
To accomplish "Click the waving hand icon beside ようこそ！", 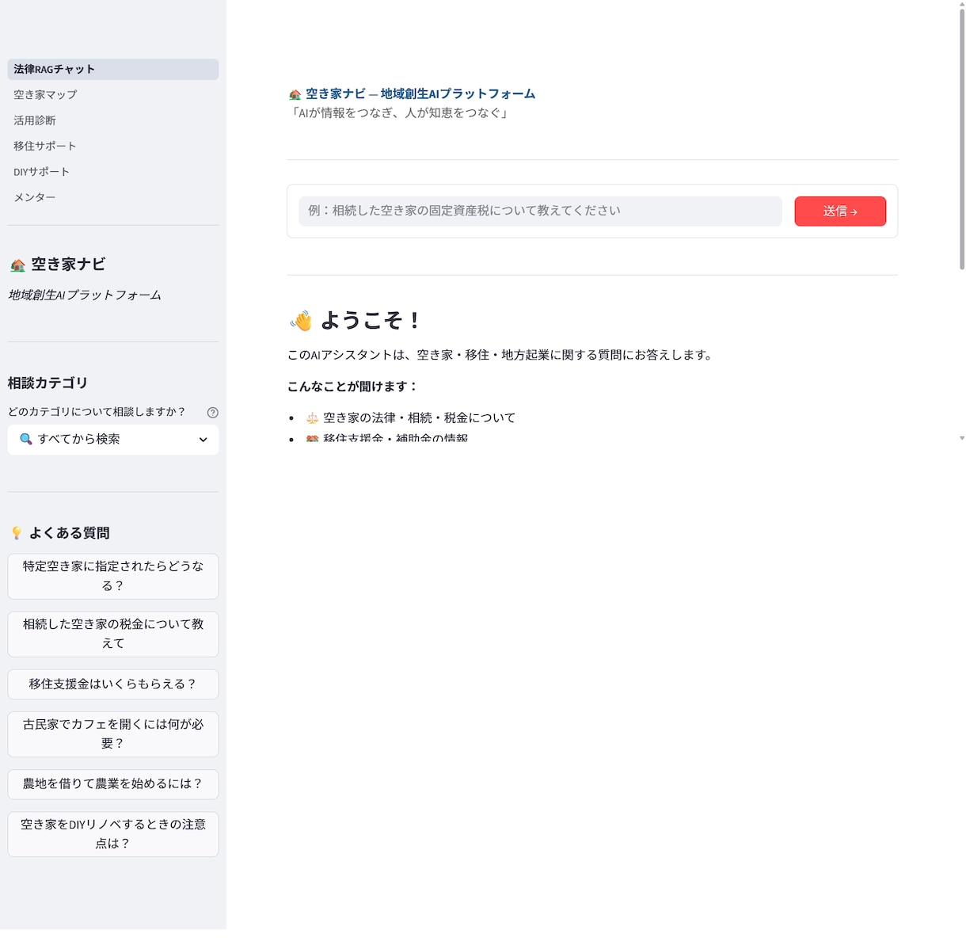I will [301, 321].
